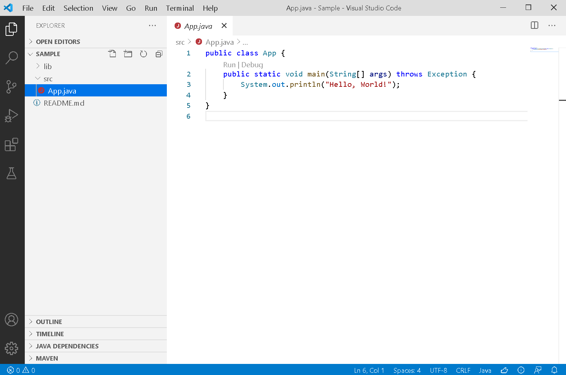
Task: Split the editor to the right
Action: pyautogui.click(x=535, y=25)
